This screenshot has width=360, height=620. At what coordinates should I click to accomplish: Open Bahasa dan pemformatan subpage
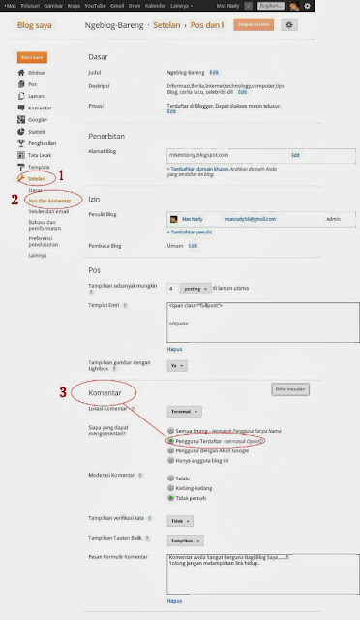pyautogui.click(x=45, y=225)
